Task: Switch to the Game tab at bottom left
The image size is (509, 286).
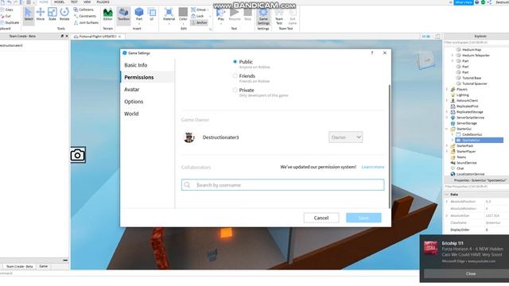Action: [43, 266]
